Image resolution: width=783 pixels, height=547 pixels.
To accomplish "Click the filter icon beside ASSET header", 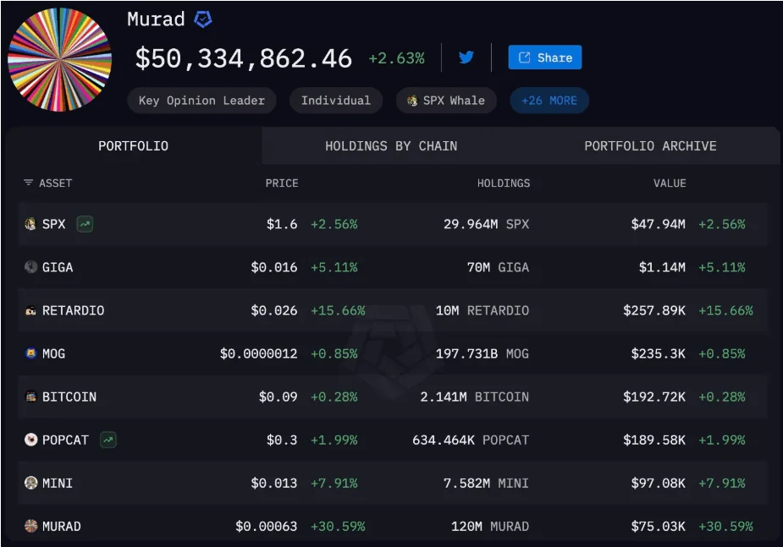I will pyautogui.click(x=29, y=183).
